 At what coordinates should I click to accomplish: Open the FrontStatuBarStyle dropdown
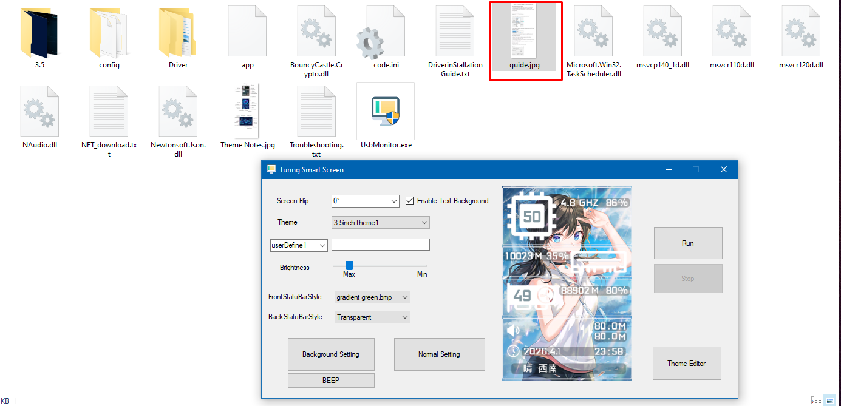tap(372, 297)
